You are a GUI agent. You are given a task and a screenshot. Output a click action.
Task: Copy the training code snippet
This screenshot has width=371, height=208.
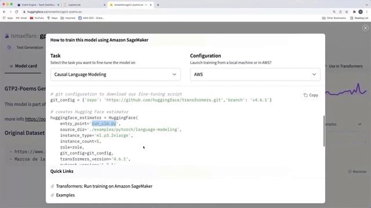click(311, 95)
